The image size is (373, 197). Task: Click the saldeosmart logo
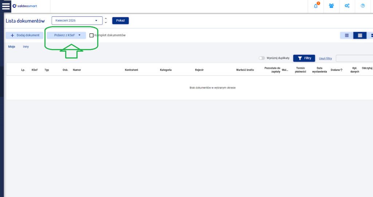(x=25, y=6)
